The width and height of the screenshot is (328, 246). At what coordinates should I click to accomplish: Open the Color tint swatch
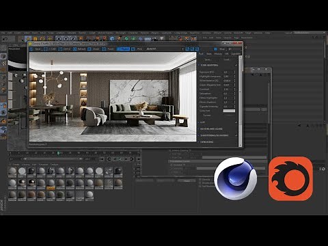coord(229,111)
